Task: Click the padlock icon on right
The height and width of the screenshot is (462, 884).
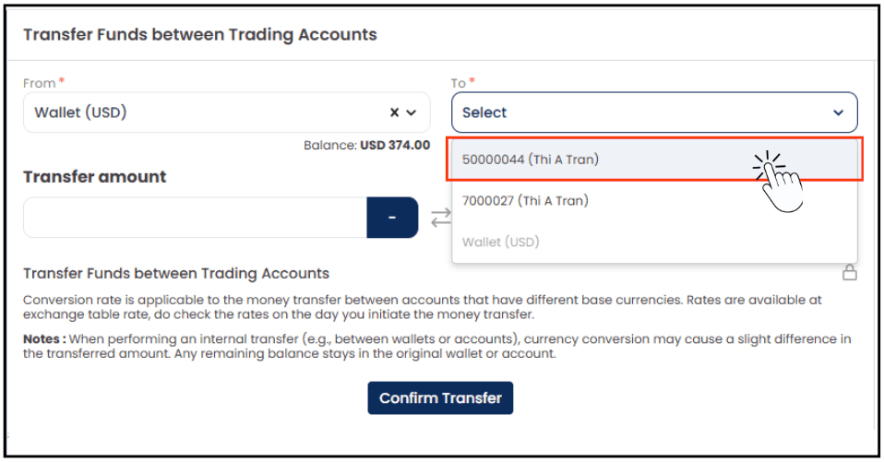Action: [850, 273]
